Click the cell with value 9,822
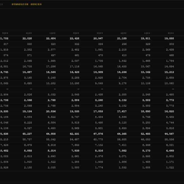 click(52, 117)
